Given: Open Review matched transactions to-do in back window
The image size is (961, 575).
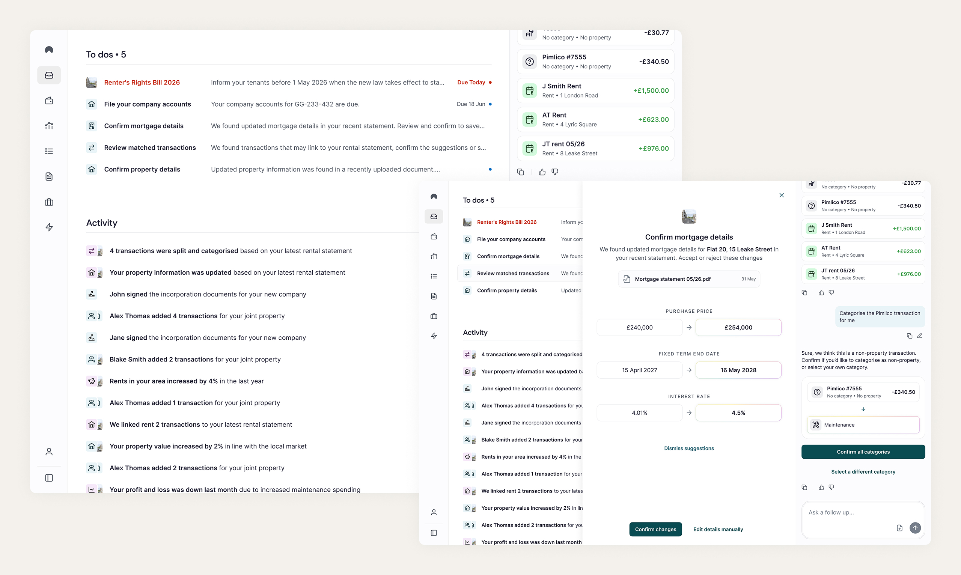Looking at the screenshot, I should click(x=289, y=148).
